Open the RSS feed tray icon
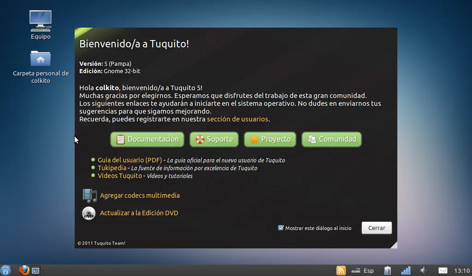This screenshot has height=276, width=472. 341,270
